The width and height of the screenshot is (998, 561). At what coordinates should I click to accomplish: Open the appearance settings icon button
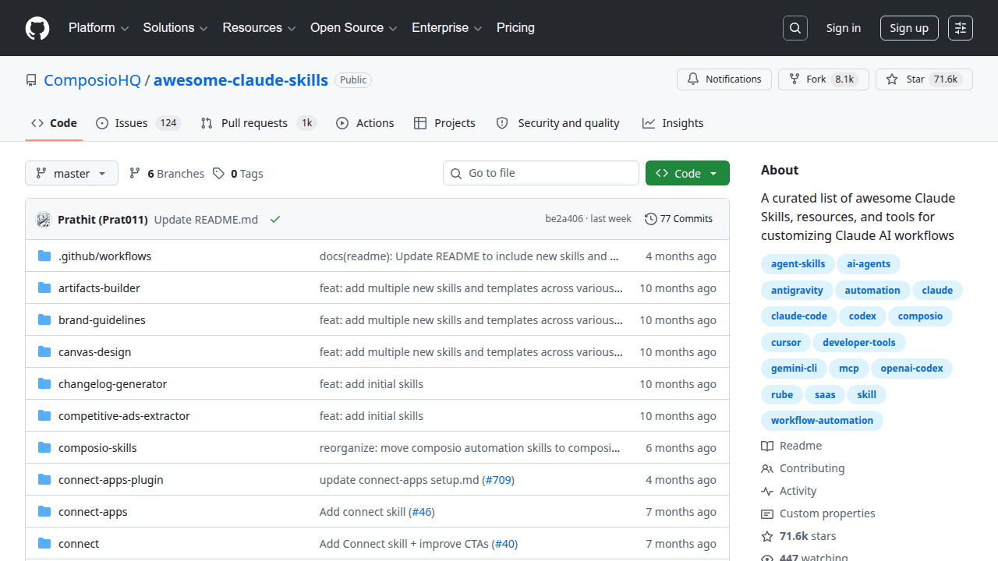[961, 28]
